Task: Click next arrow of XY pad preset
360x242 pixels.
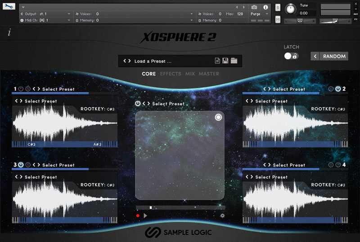Action: pos(148,104)
